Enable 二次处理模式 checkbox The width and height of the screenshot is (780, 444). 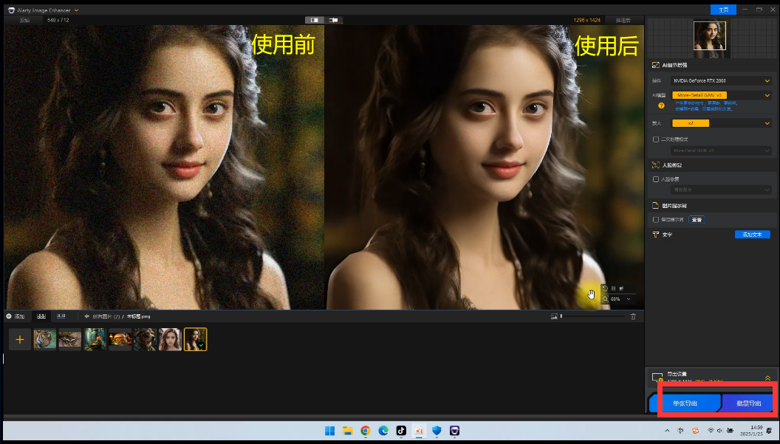click(x=655, y=139)
